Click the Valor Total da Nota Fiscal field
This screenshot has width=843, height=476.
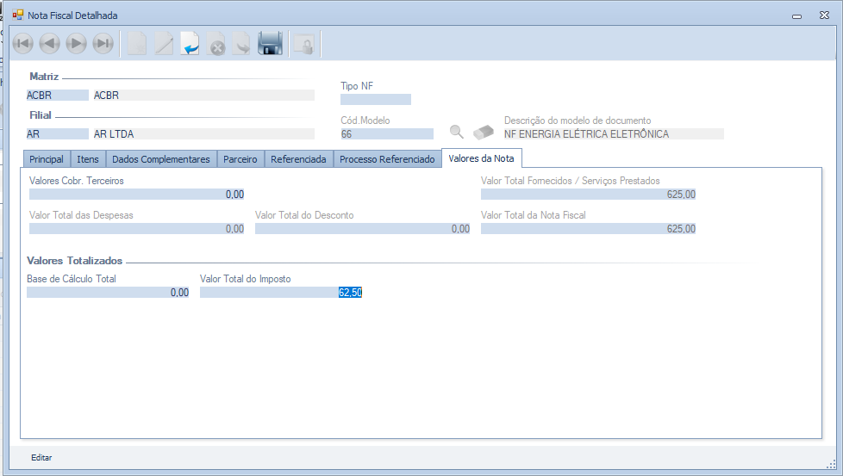pyautogui.click(x=588, y=229)
